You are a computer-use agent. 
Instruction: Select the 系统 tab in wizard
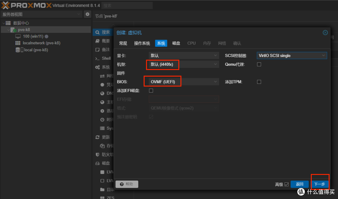[161, 43]
